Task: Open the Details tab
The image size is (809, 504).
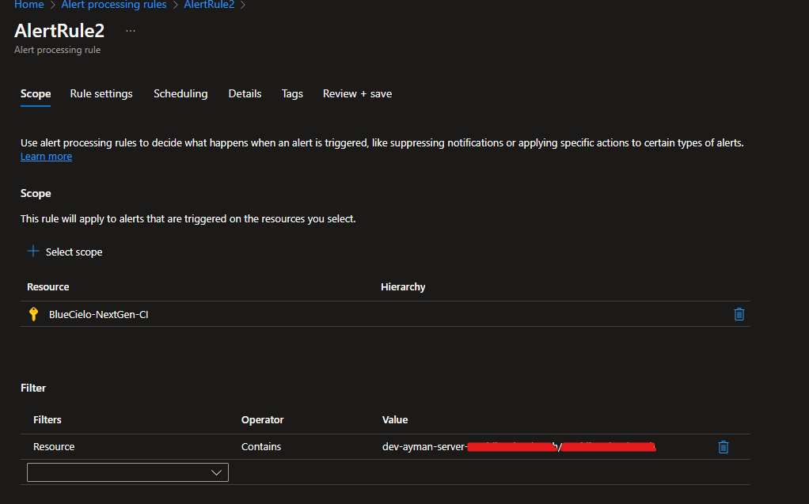Action: pos(245,94)
